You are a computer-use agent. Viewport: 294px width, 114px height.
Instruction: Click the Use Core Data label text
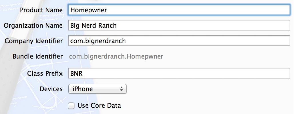[99, 106]
